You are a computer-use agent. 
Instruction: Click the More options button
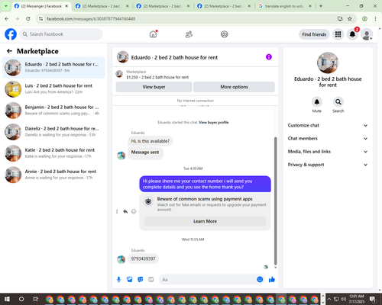point(234,87)
